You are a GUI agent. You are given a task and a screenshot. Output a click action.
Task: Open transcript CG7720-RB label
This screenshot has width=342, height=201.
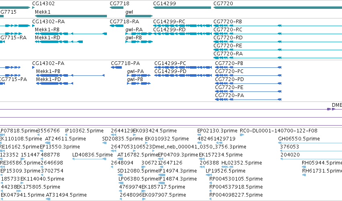pos(228,22)
